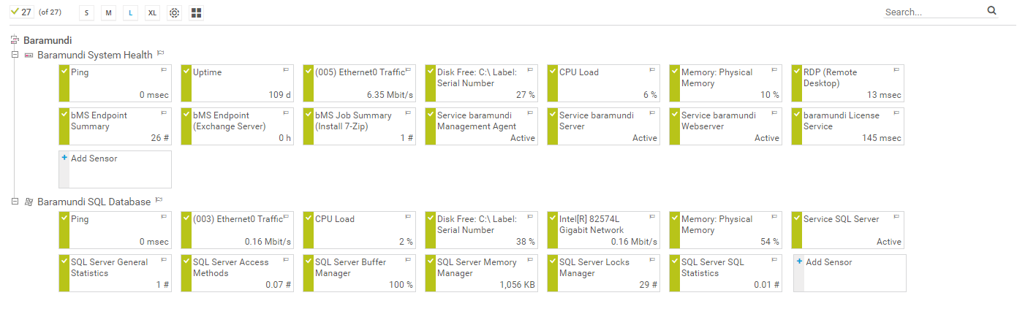Click the flag icon beside Baramundi System Health
Image resolution: width=1017 pixels, height=317 pixels.
pyautogui.click(x=161, y=54)
